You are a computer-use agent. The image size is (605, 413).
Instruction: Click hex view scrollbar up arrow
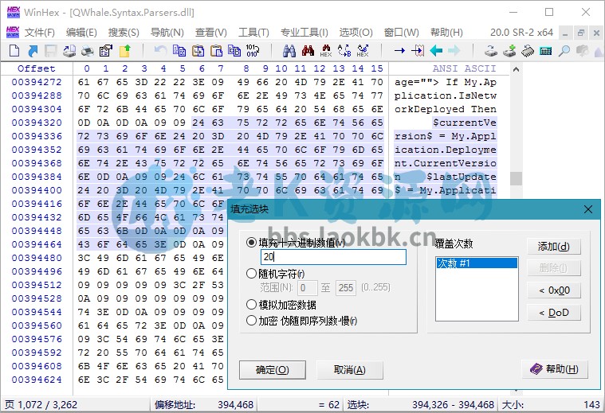516,70
